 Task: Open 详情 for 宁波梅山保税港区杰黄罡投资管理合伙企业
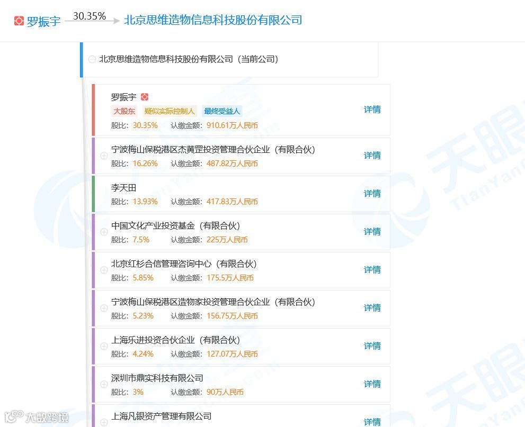click(x=372, y=156)
